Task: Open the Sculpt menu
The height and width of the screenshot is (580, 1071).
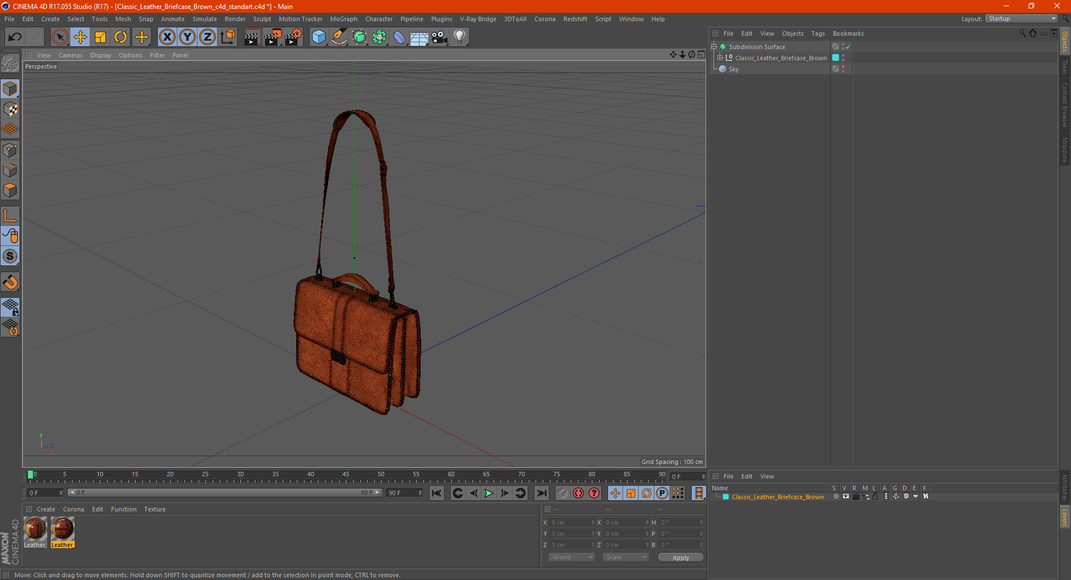Action: tap(262, 19)
